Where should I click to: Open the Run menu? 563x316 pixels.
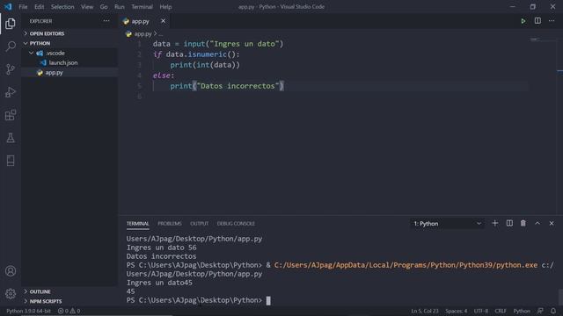[120, 6]
